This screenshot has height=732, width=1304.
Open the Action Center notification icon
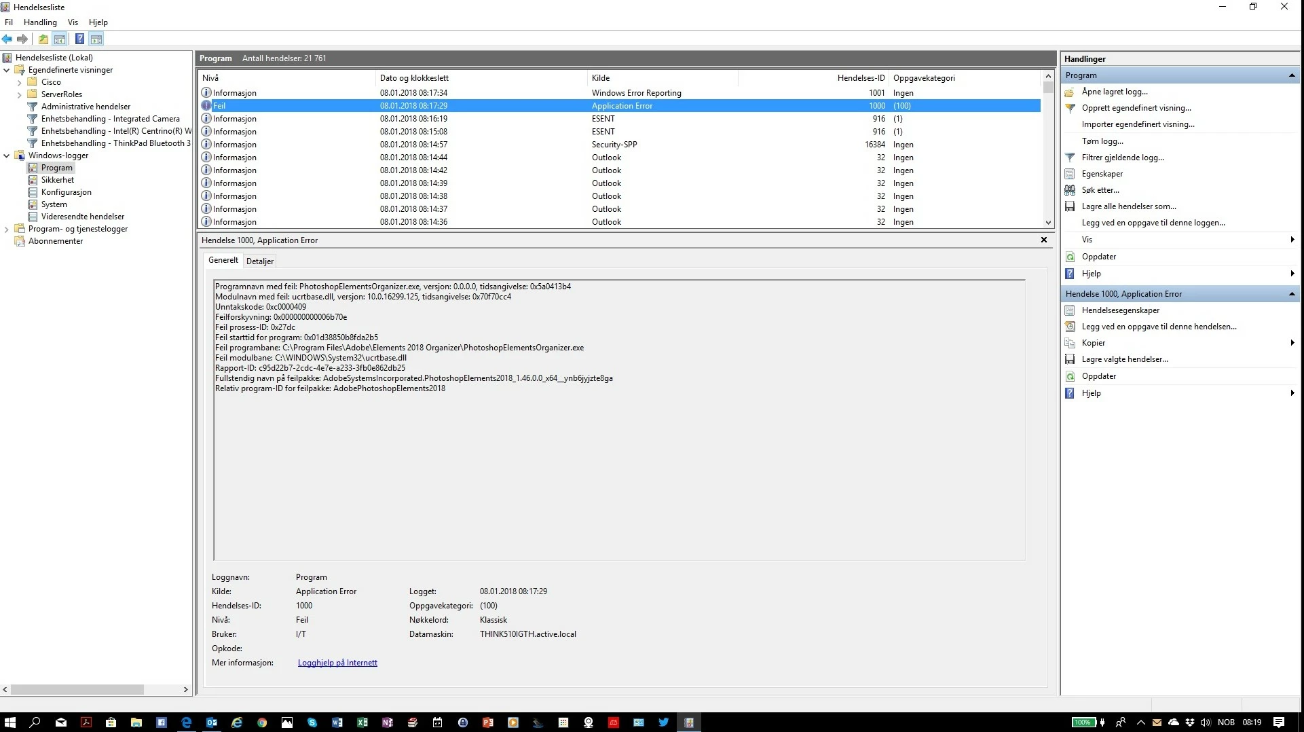pos(1279,722)
